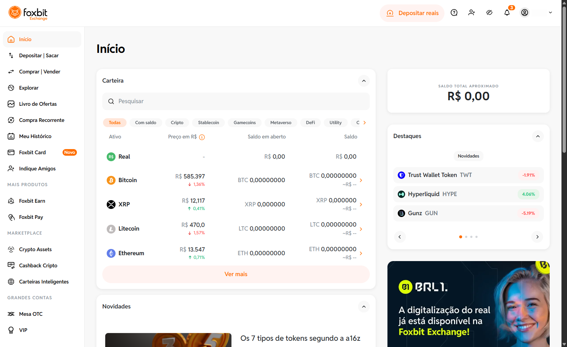
Task: Collapse the Destaques panel
Action: tap(538, 136)
